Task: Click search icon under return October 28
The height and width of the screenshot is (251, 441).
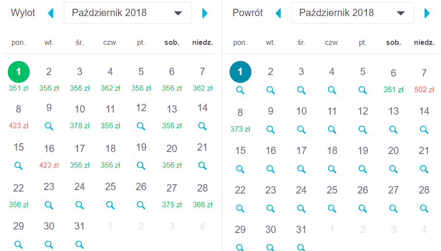Action: click(424, 209)
